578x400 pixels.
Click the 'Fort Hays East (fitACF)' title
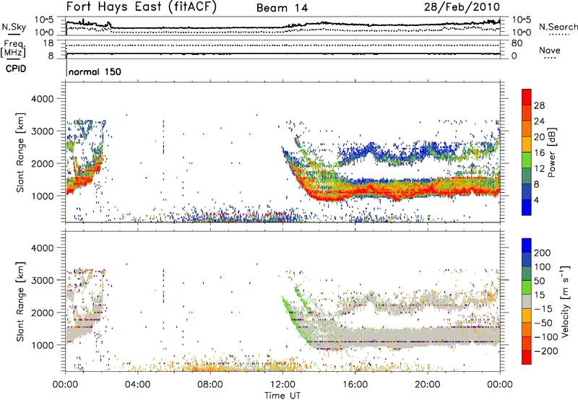pyautogui.click(x=142, y=6)
